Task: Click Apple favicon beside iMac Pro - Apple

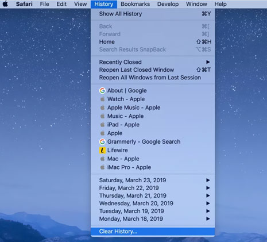Action: pyautogui.click(x=103, y=167)
